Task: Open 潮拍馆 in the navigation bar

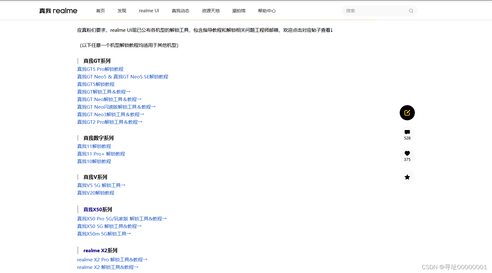Action: [239, 11]
